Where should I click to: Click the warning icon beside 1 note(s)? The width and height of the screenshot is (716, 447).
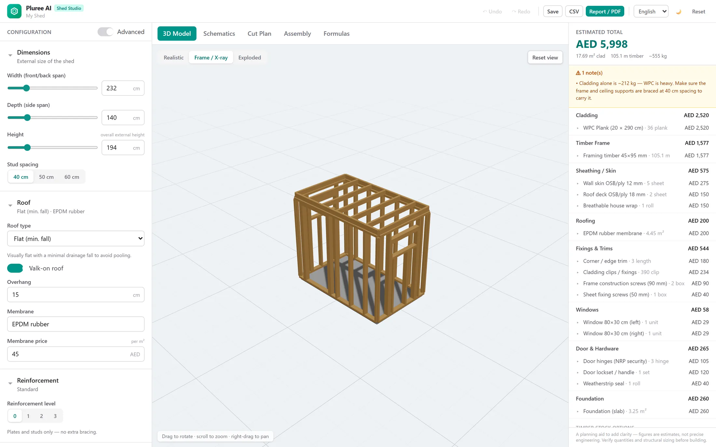(x=578, y=73)
